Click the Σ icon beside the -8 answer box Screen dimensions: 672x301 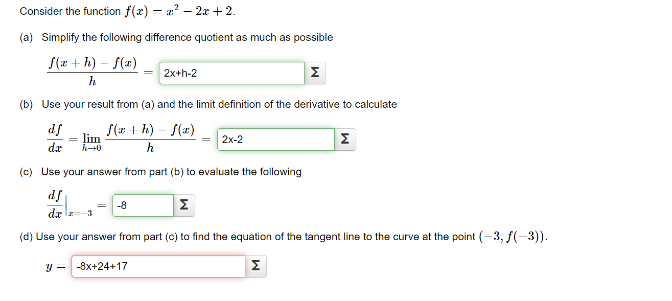184,205
